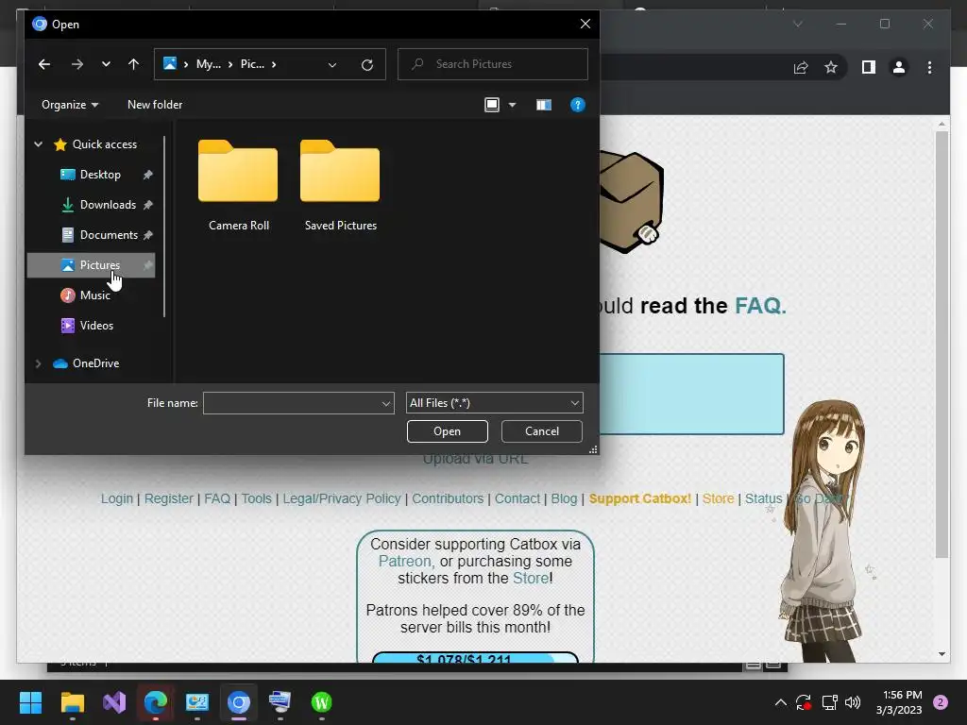This screenshot has width=967, height=725.
Task: Create a New folder
Action: click(155, 105)
